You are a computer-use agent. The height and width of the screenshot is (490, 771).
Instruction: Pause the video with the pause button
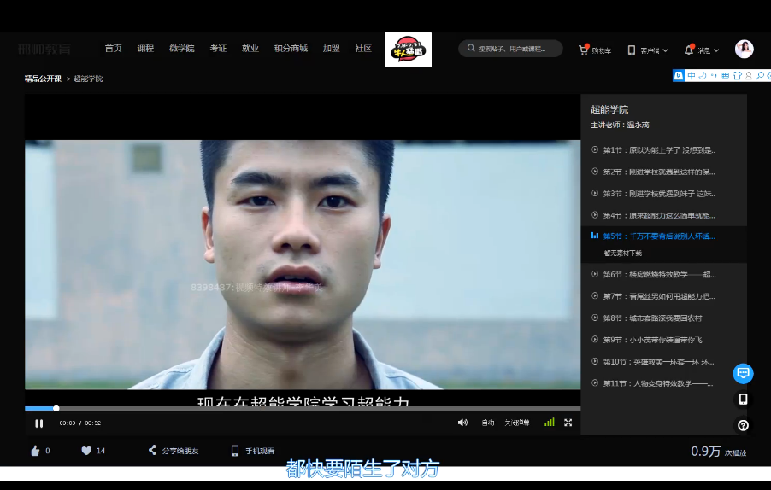(x=38, y=423)
